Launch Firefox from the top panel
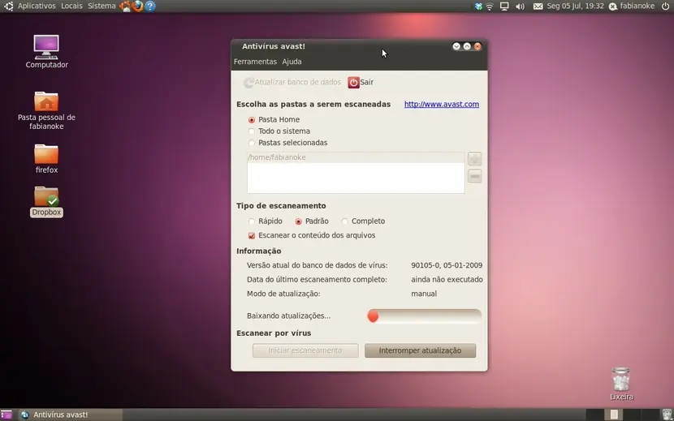The image size is (674, 421). point(137,6)
